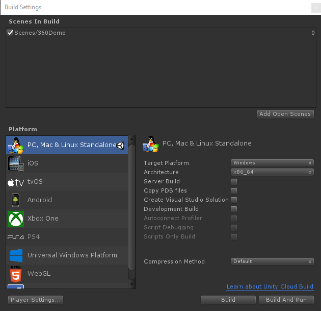Click the HTML5 WebGL icon
Viewport: 321px width, 311px height.
pyautogui.click(x=16, y=274)
